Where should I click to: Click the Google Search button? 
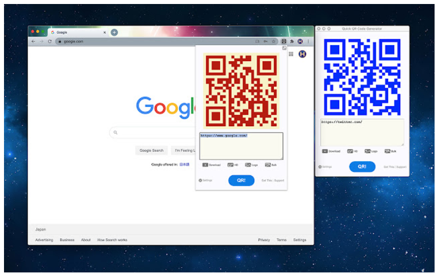coord(152,150)
